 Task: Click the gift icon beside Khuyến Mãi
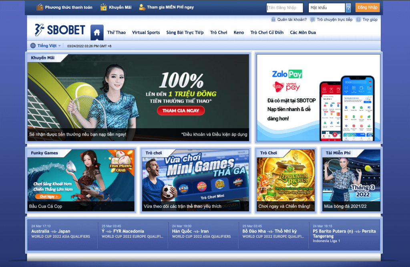click(x=104, y=7)
